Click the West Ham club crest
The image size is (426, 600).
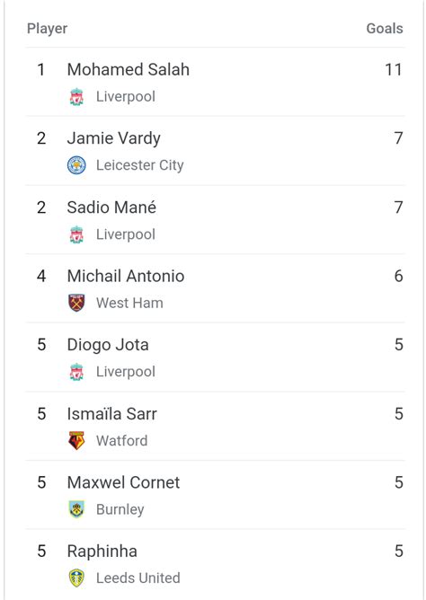[76, 303]
